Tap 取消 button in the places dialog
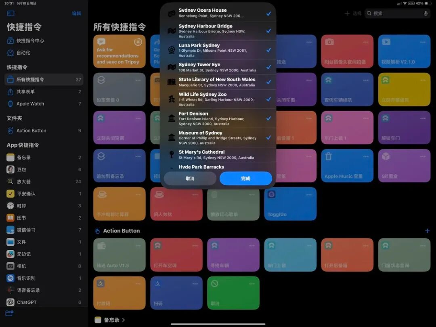This screenshot has width=436, height=327. click(x=190, y=178)
